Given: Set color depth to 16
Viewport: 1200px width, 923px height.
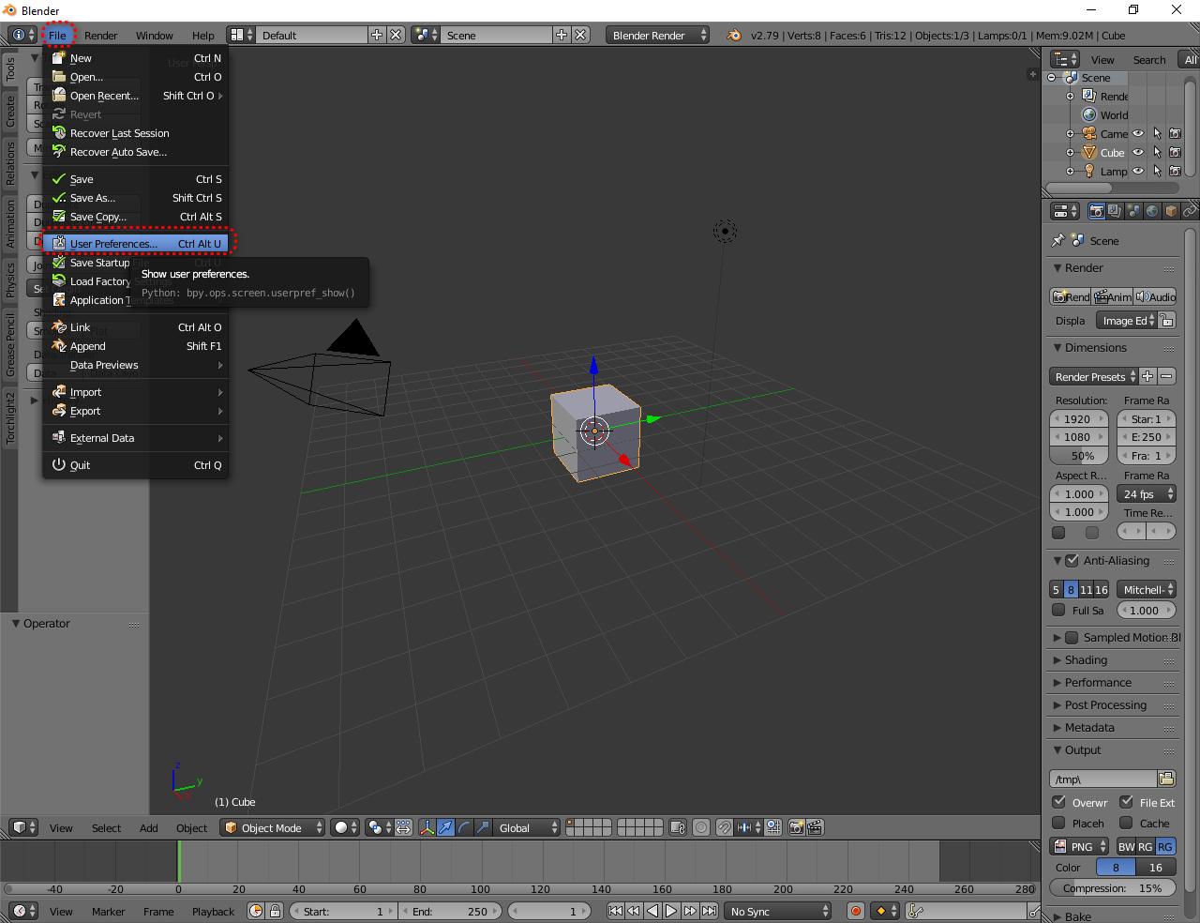Looking at the screenshot, I should coord(1156,868).
